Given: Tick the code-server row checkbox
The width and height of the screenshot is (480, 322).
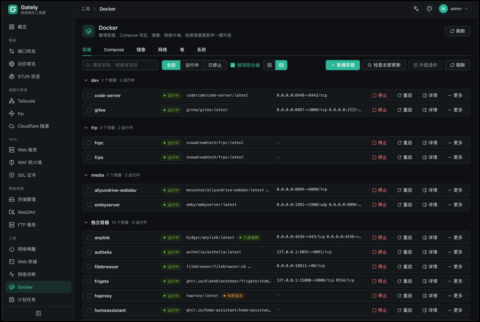Looking at the screenshot, I should (x=89, y=95).
